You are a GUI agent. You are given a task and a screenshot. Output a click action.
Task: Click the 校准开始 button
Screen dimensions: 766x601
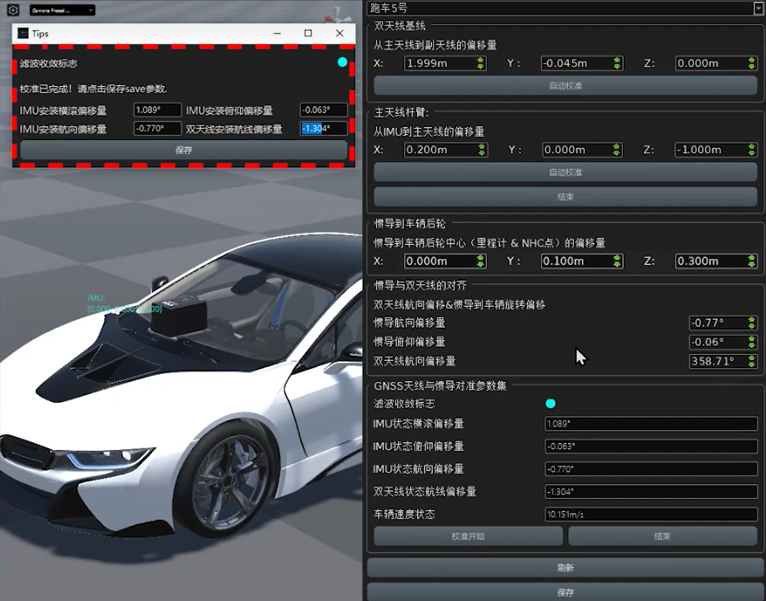[468, 536]
